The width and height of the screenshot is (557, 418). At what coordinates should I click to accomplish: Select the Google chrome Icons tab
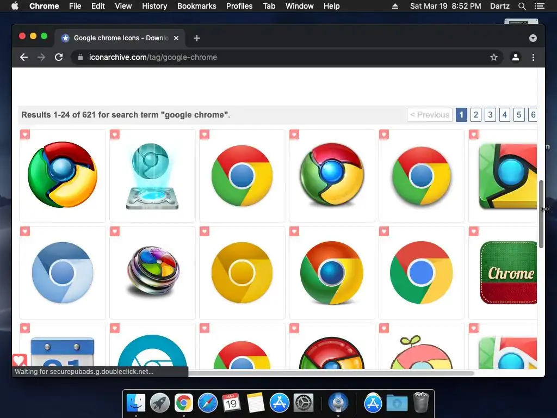[119, 38]
